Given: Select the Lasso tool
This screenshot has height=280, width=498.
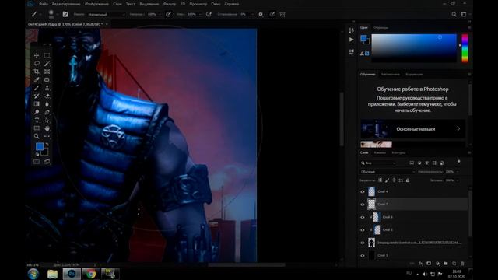Looking at the screenshot, I should (37, 64).
